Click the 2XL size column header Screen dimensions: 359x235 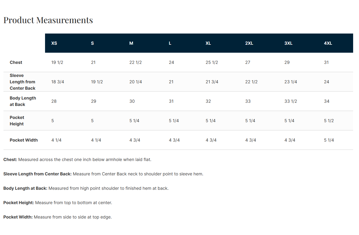coord(249,43)
